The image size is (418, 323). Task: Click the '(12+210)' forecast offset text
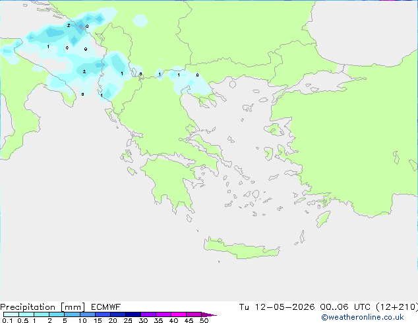[397, 307]
